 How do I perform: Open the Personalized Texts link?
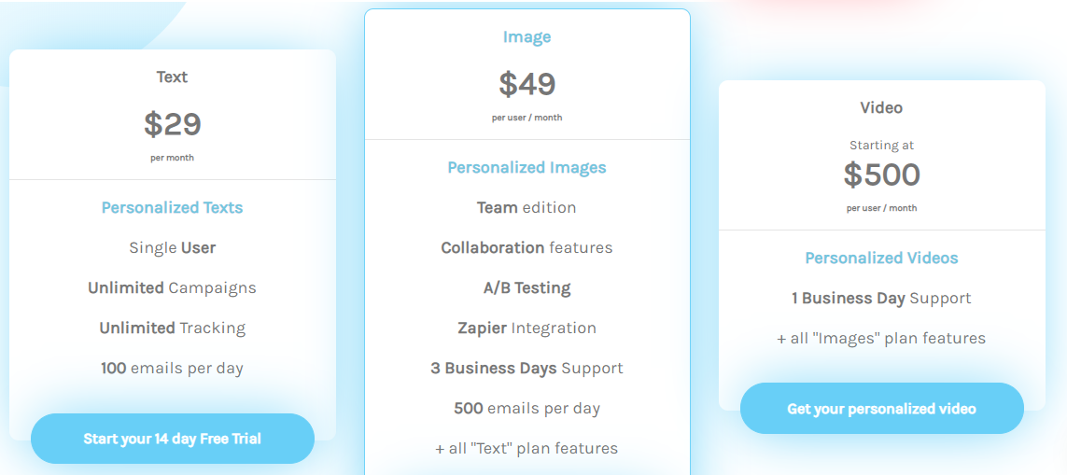point(172,208)
